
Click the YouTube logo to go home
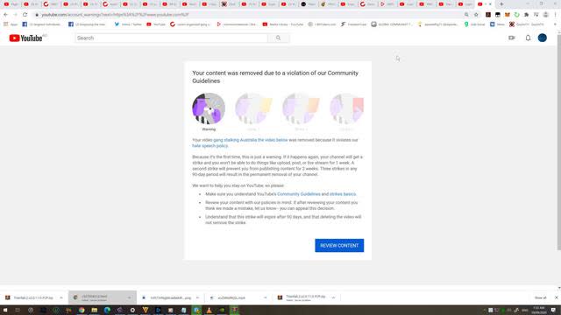click(26, 38)
